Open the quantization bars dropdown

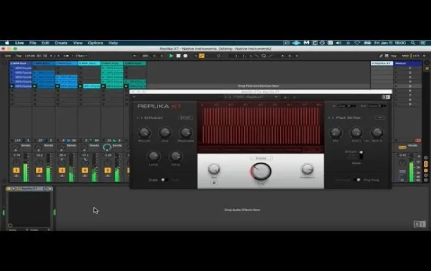(x=81, y=56)
